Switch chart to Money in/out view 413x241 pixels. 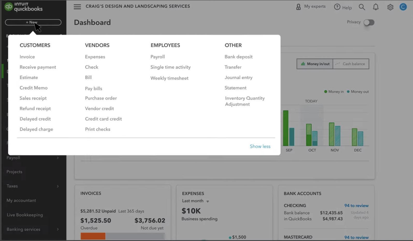click(315, 64)
